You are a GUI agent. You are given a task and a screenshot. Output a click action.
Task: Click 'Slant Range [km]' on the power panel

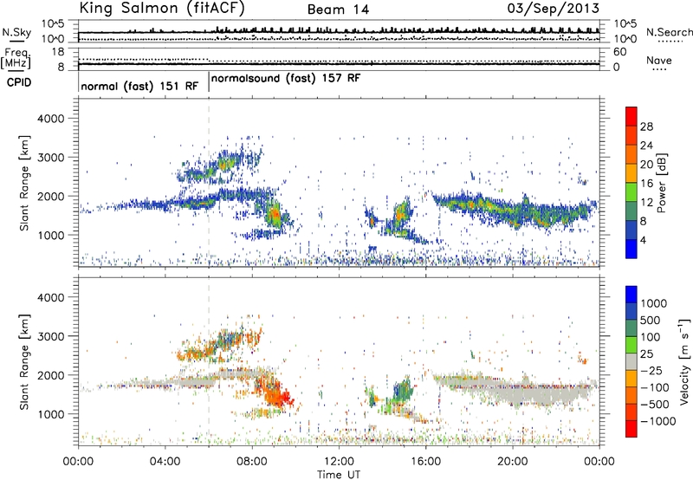click(x=24, y=183)
